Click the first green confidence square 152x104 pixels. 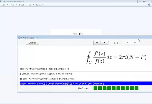click(96, 88)
